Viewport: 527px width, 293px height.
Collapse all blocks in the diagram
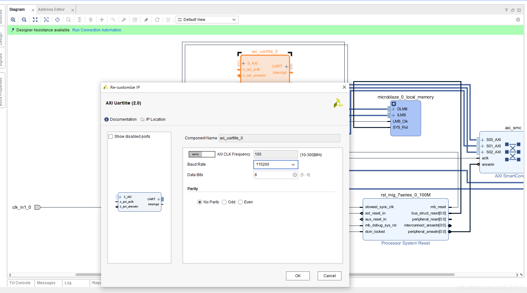tap(80, 20)
